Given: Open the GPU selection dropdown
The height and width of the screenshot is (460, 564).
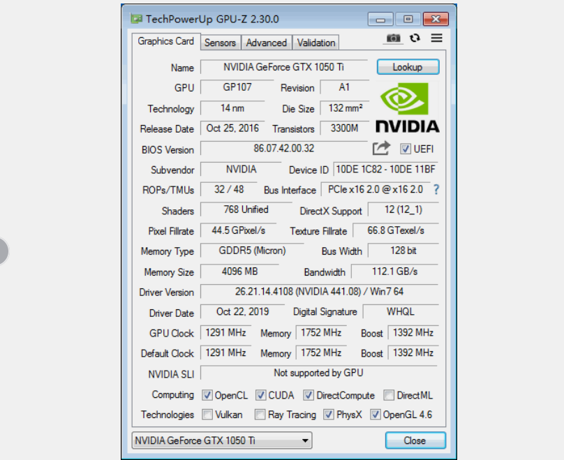Looking at the screenshot, I should tap(222, 440).
